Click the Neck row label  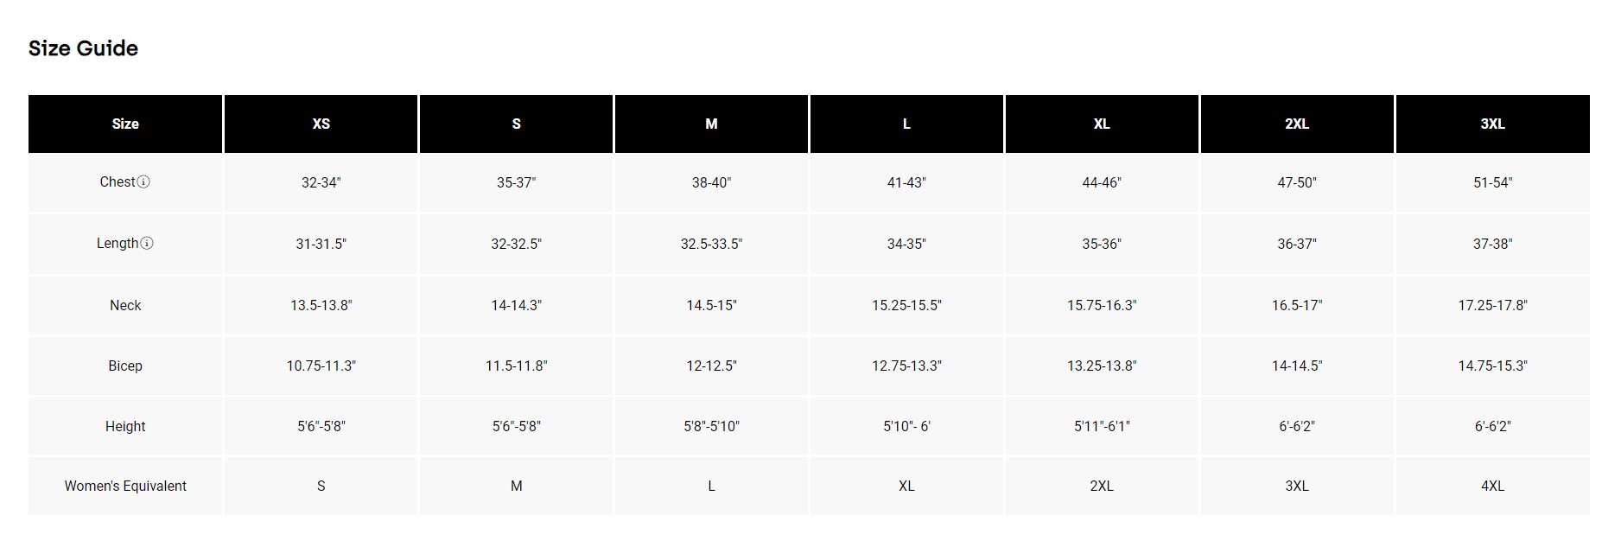[x=125, y=305]
